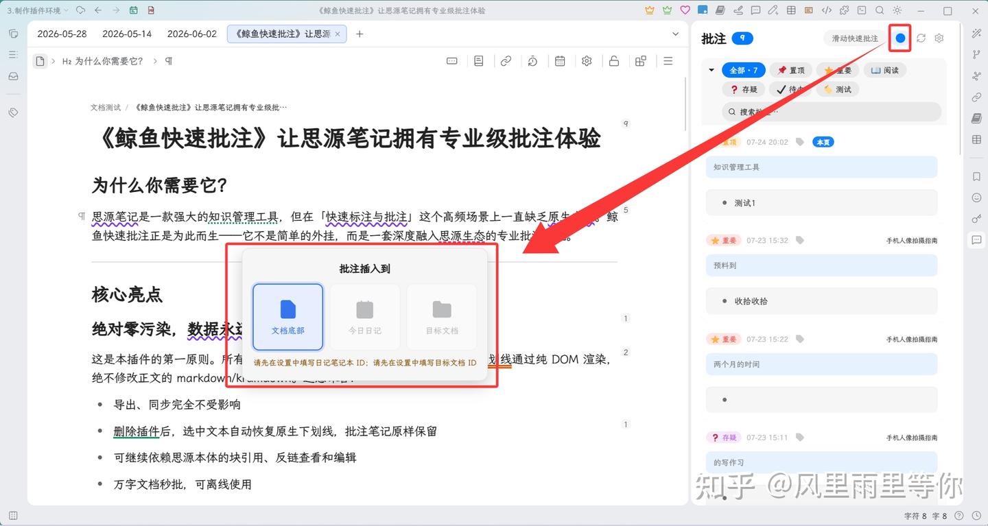
Task: Open 手机人像拍摄指南 link on 07-23 15:11 annotation
Action: click(911, 438)
